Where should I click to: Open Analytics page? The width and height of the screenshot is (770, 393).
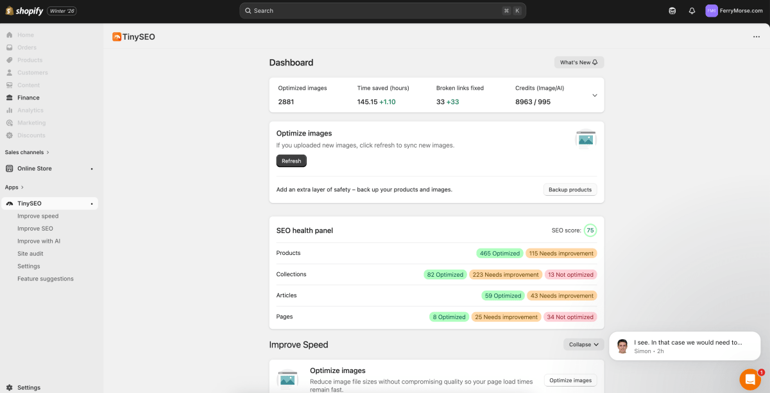click(x=30, y=110)
